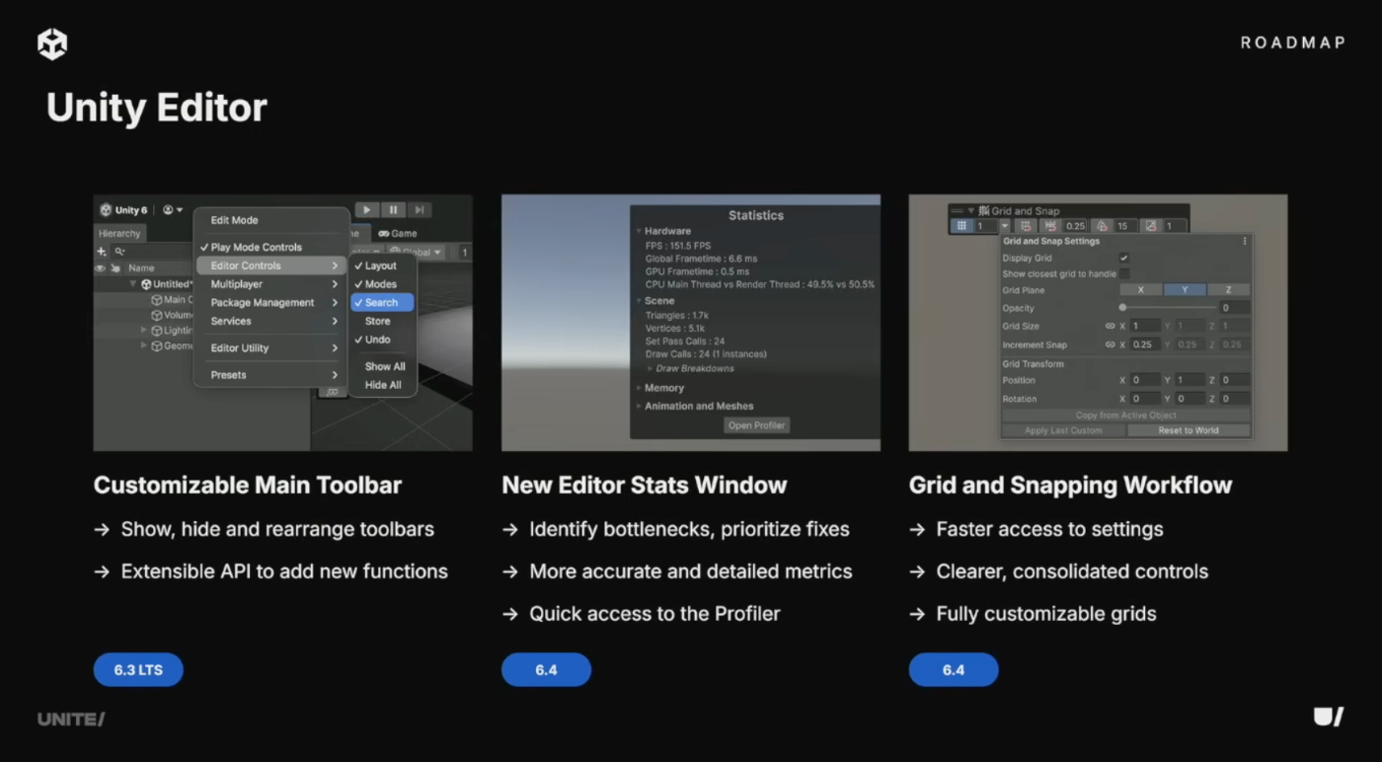Click the increment snap icon beside 0.25

point(1049,226)
